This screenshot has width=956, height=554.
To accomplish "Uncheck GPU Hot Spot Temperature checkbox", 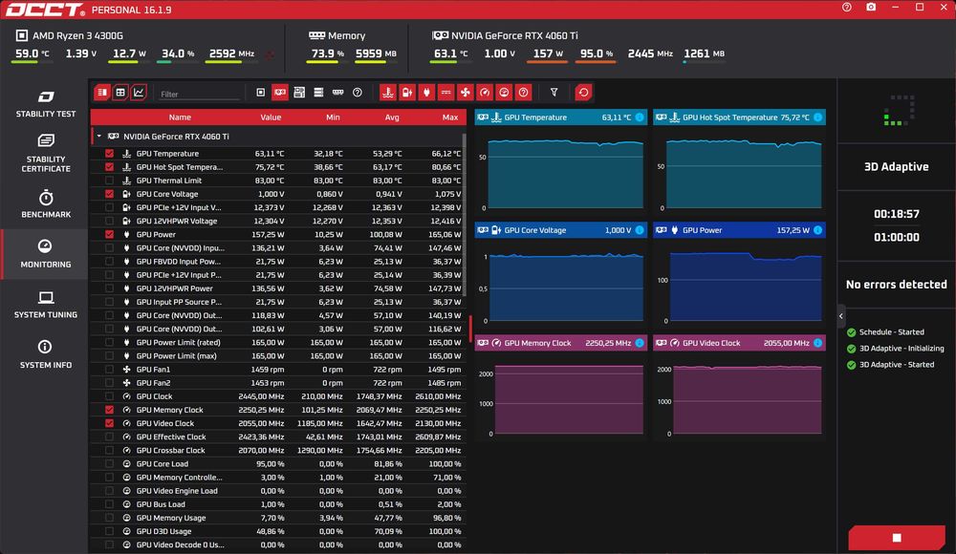I will point(109,167).
